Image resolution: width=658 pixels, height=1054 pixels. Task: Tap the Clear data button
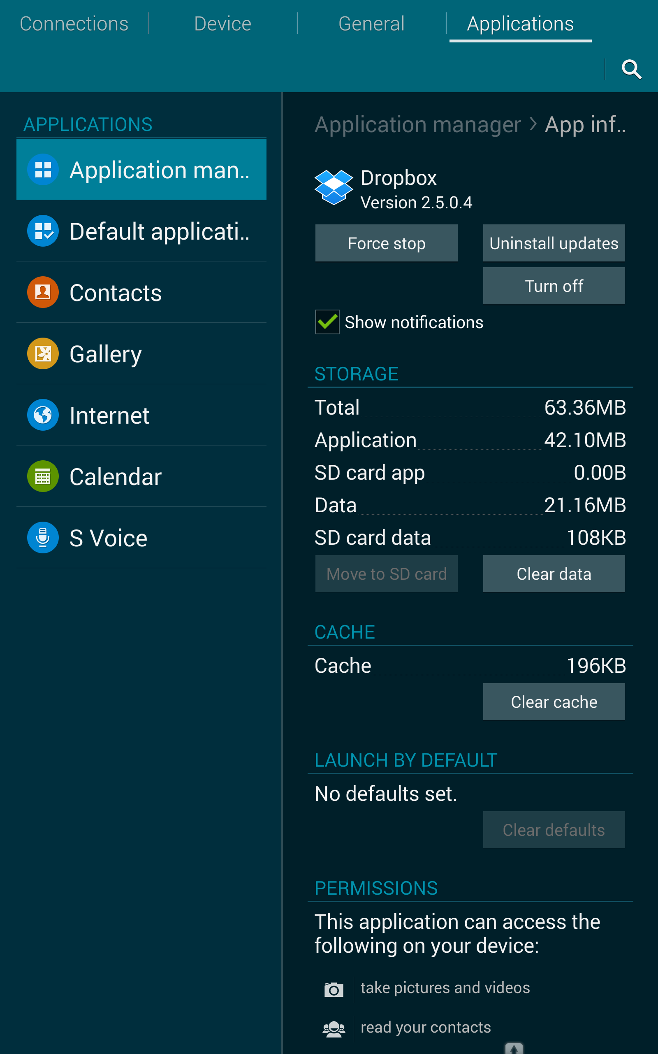pyautogui.click(x=554, y=574)
